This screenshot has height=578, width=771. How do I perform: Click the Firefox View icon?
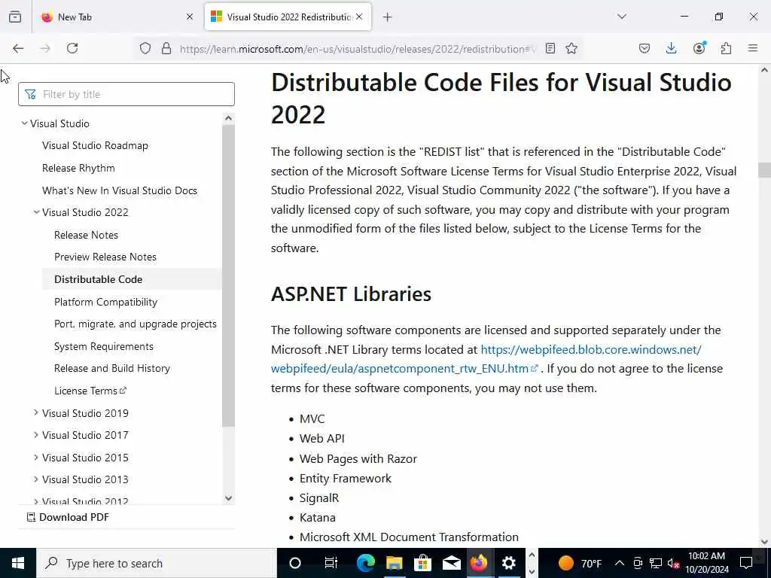pyautogui.click(x=15, y=17)
